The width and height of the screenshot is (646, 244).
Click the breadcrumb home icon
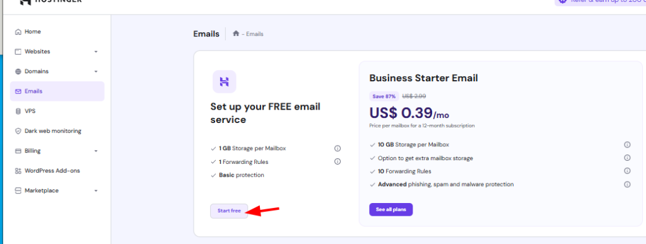pyautogui.click(x=236, y=34)
